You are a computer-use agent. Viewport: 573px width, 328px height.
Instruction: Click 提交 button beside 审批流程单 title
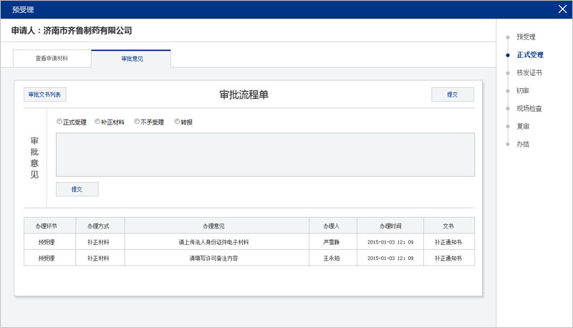[452, 95]
